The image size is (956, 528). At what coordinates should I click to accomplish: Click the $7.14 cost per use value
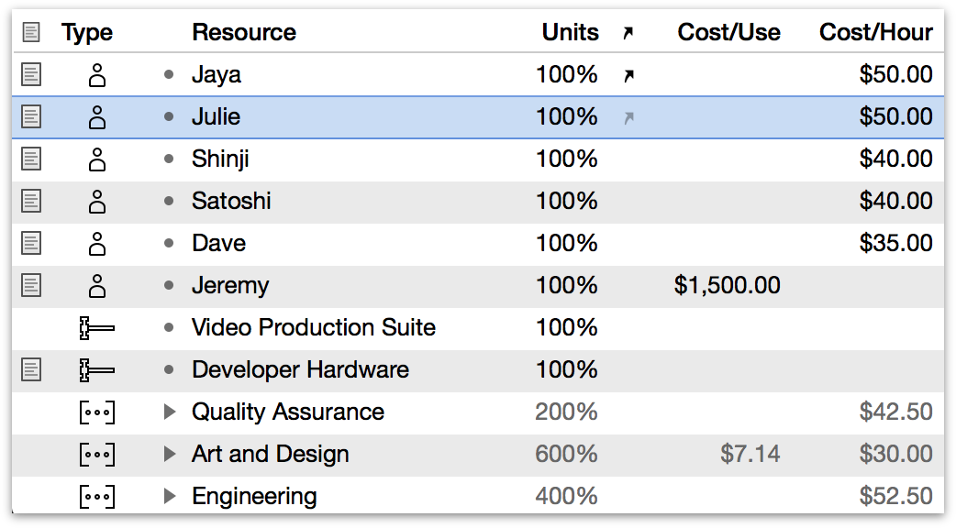(x=750, y=455)
